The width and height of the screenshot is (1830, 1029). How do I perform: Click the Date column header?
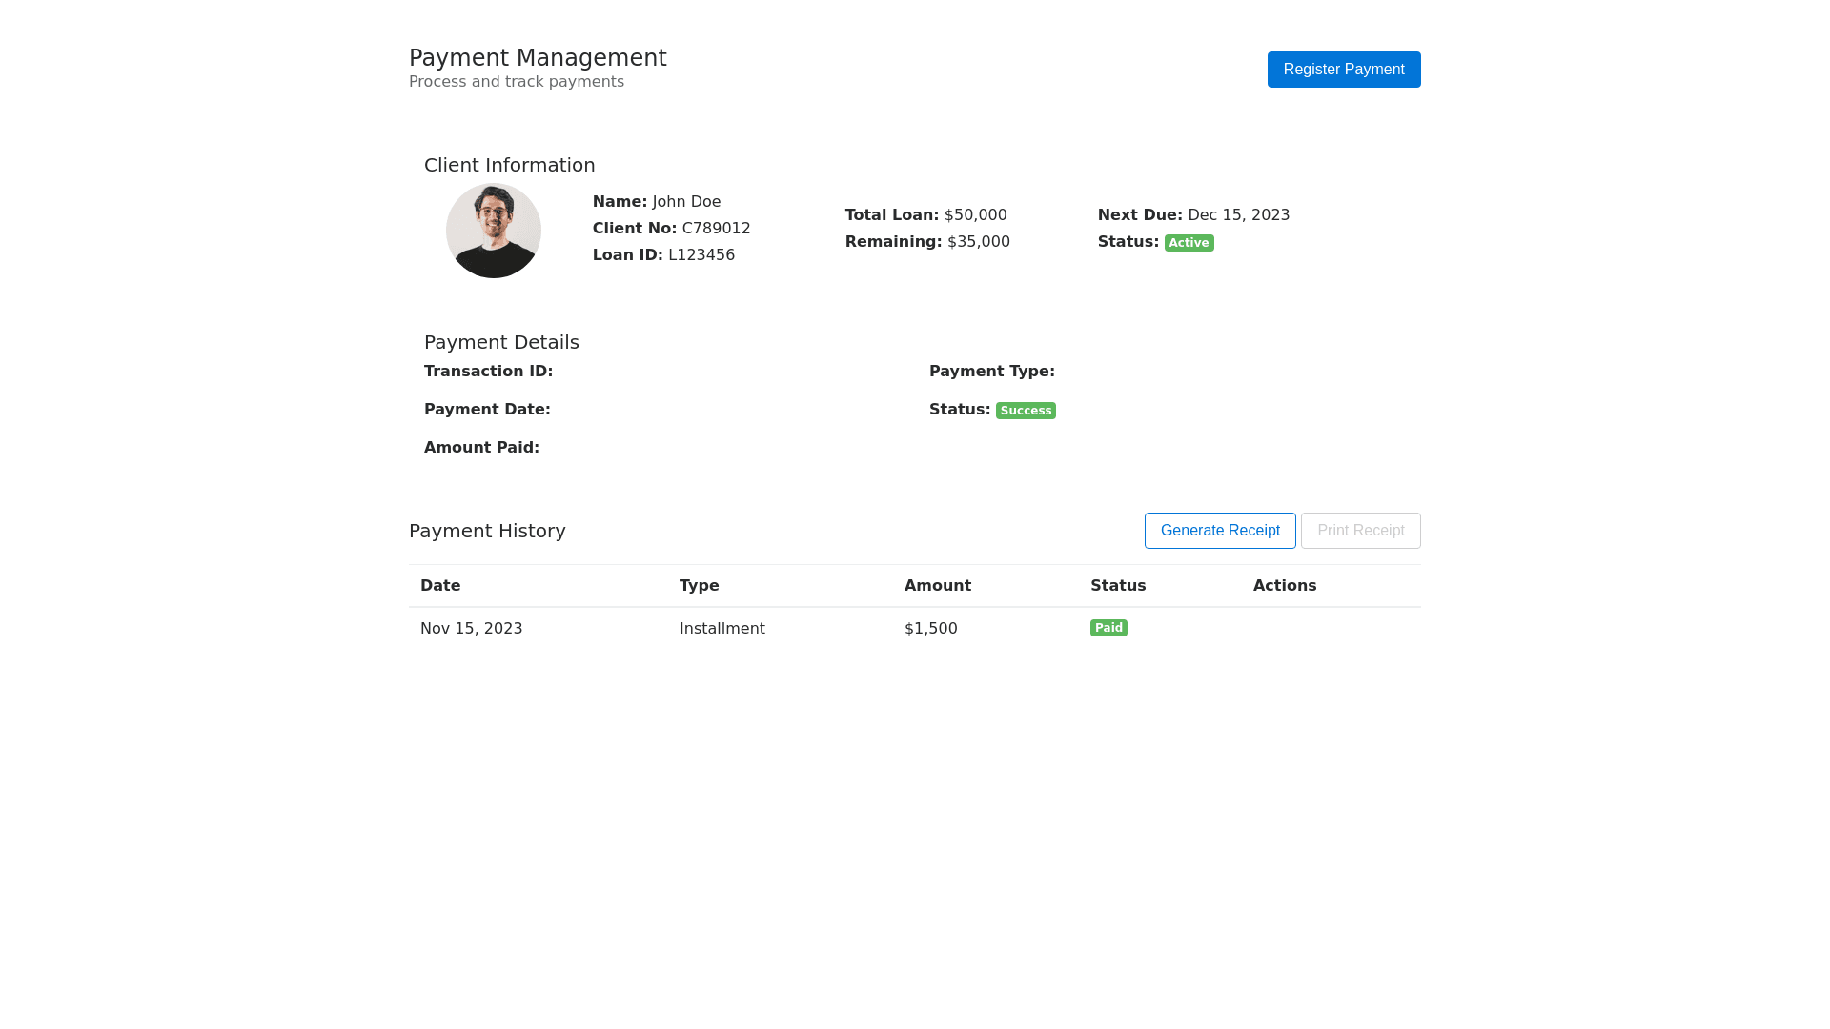pos(440,586)
